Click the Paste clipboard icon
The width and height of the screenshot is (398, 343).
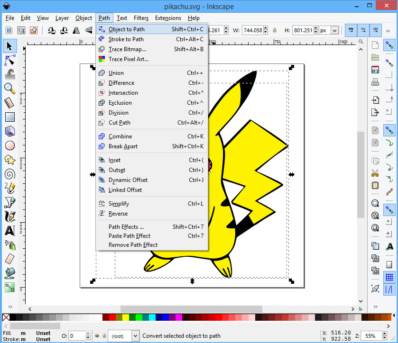coord(375,185)
